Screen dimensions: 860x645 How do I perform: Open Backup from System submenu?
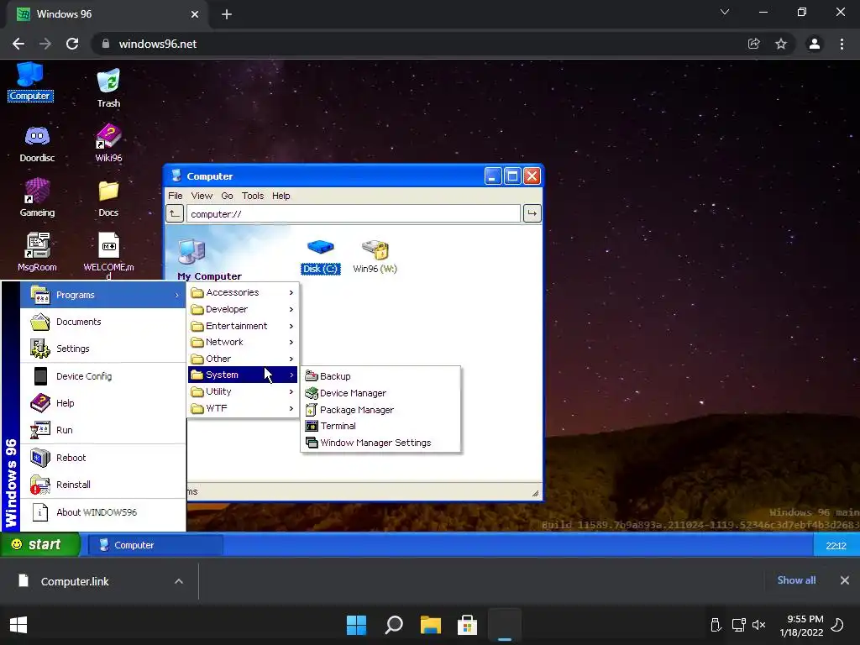tap(380, 376)
